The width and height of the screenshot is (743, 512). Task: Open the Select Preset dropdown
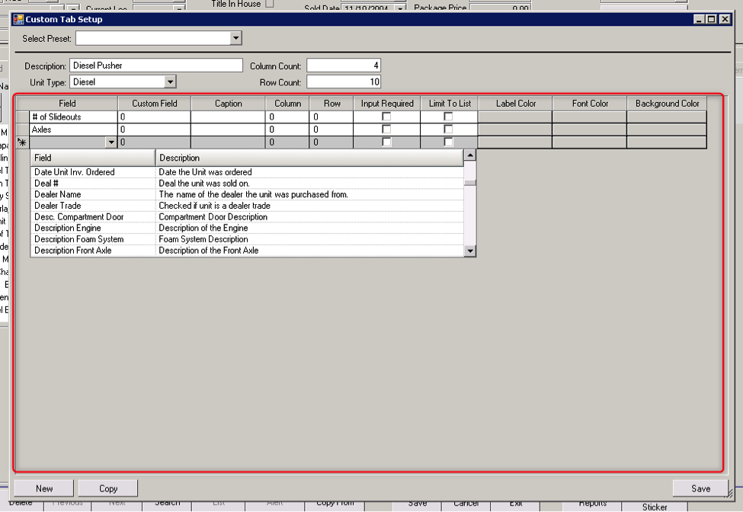[235, 38]
